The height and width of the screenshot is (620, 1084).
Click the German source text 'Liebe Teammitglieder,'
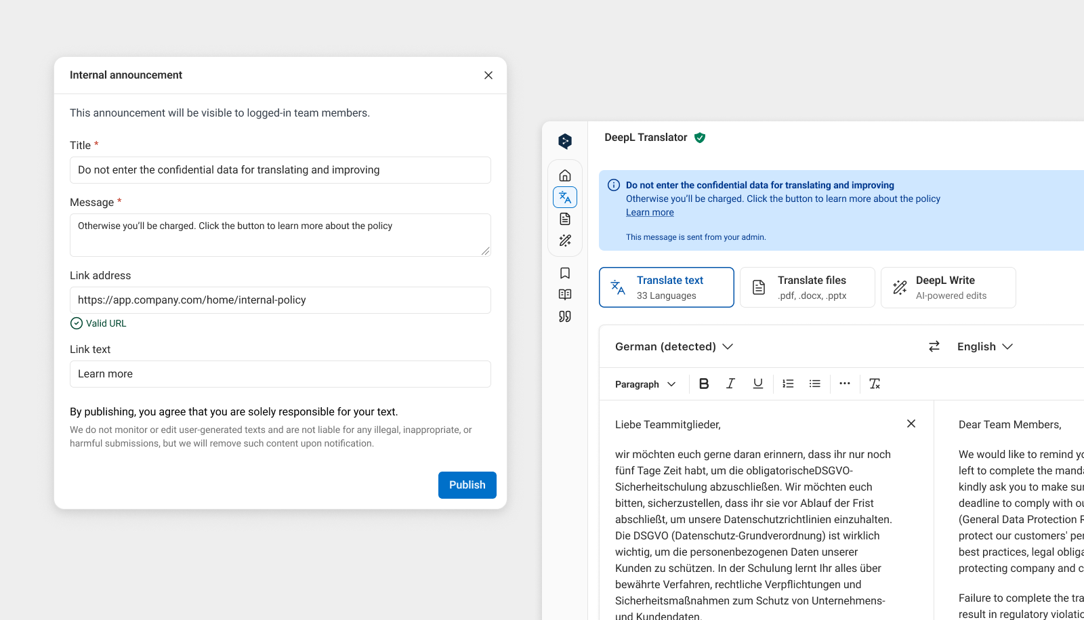pos(668,425)
